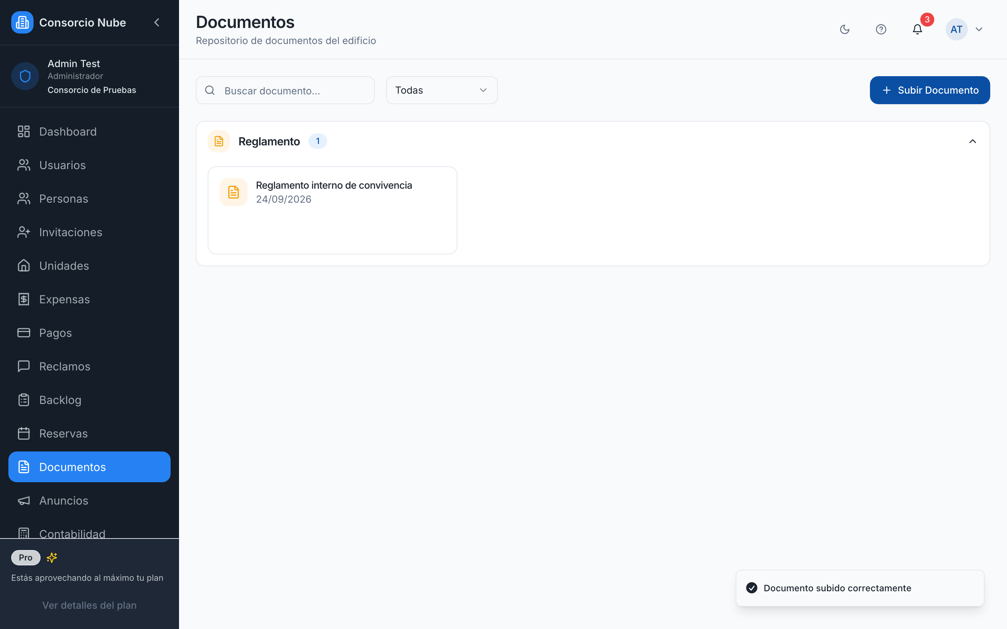Click the AT user avatar
The height and width of the screenshot is (629, 1007).
956,29
